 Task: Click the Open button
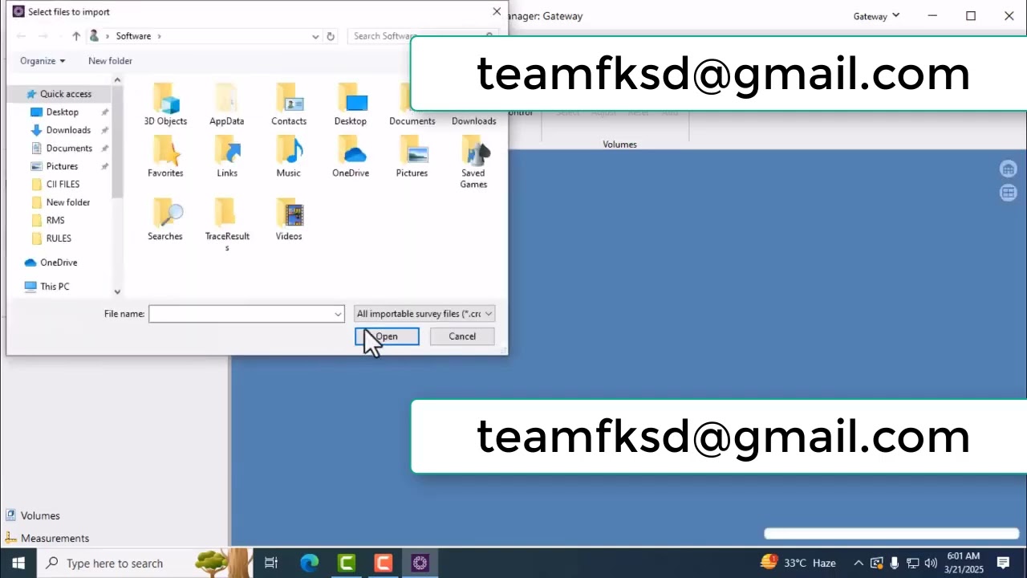coord(387,336)
